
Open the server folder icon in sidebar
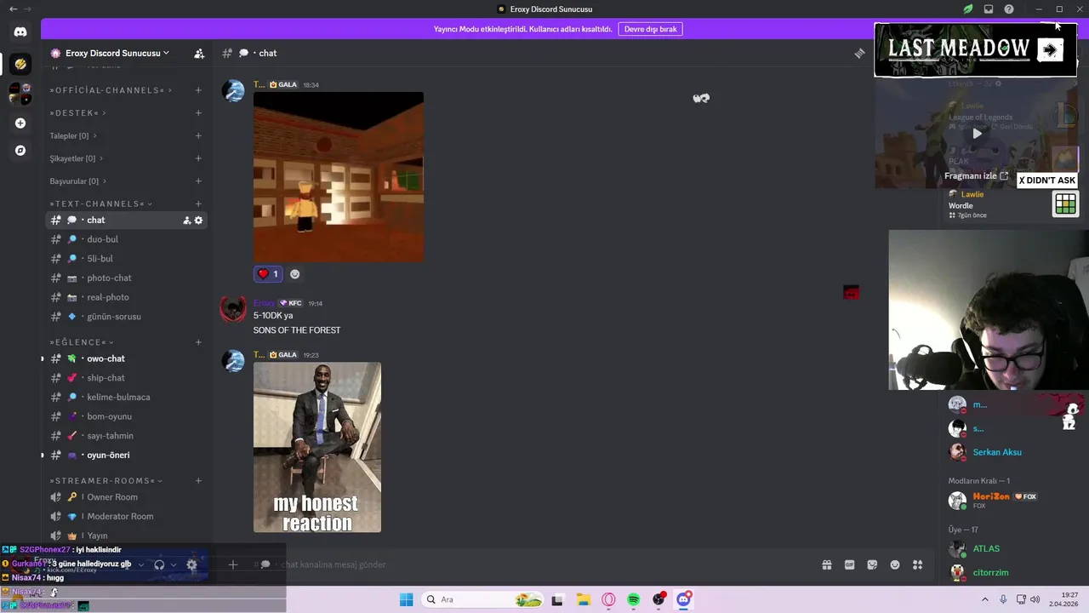tap(20, 94)
